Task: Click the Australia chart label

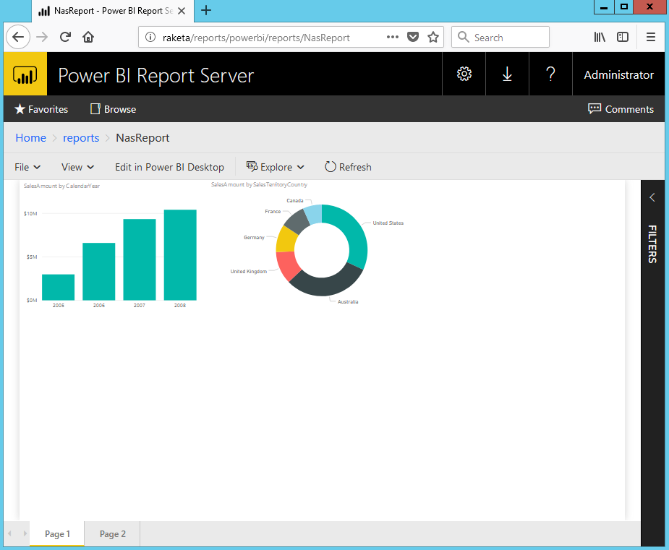Action: point(348,302)
